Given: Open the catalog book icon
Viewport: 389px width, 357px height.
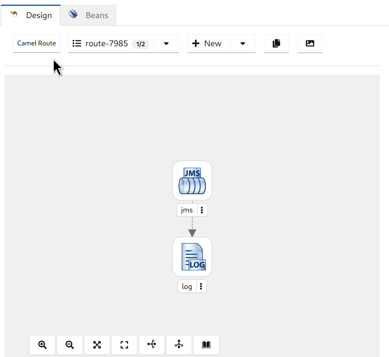Looking at the screenshot, I should tap(206, 345).
